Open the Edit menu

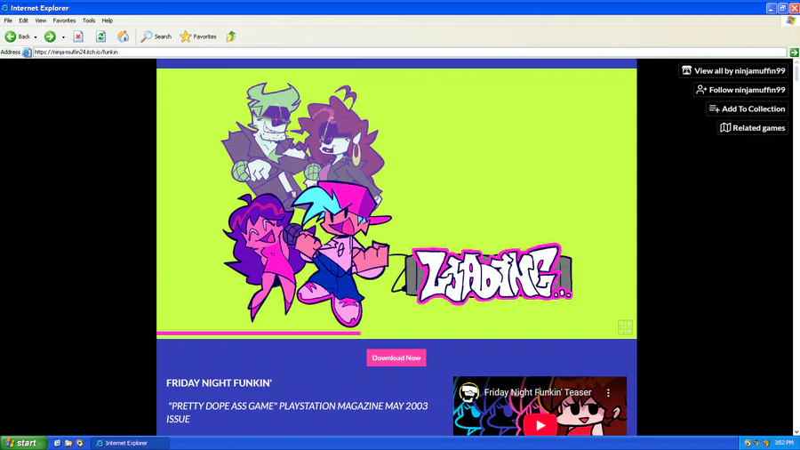point(23,20)
